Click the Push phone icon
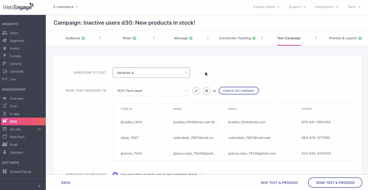Screen dimensions: 368x190 tap(5, 106)
